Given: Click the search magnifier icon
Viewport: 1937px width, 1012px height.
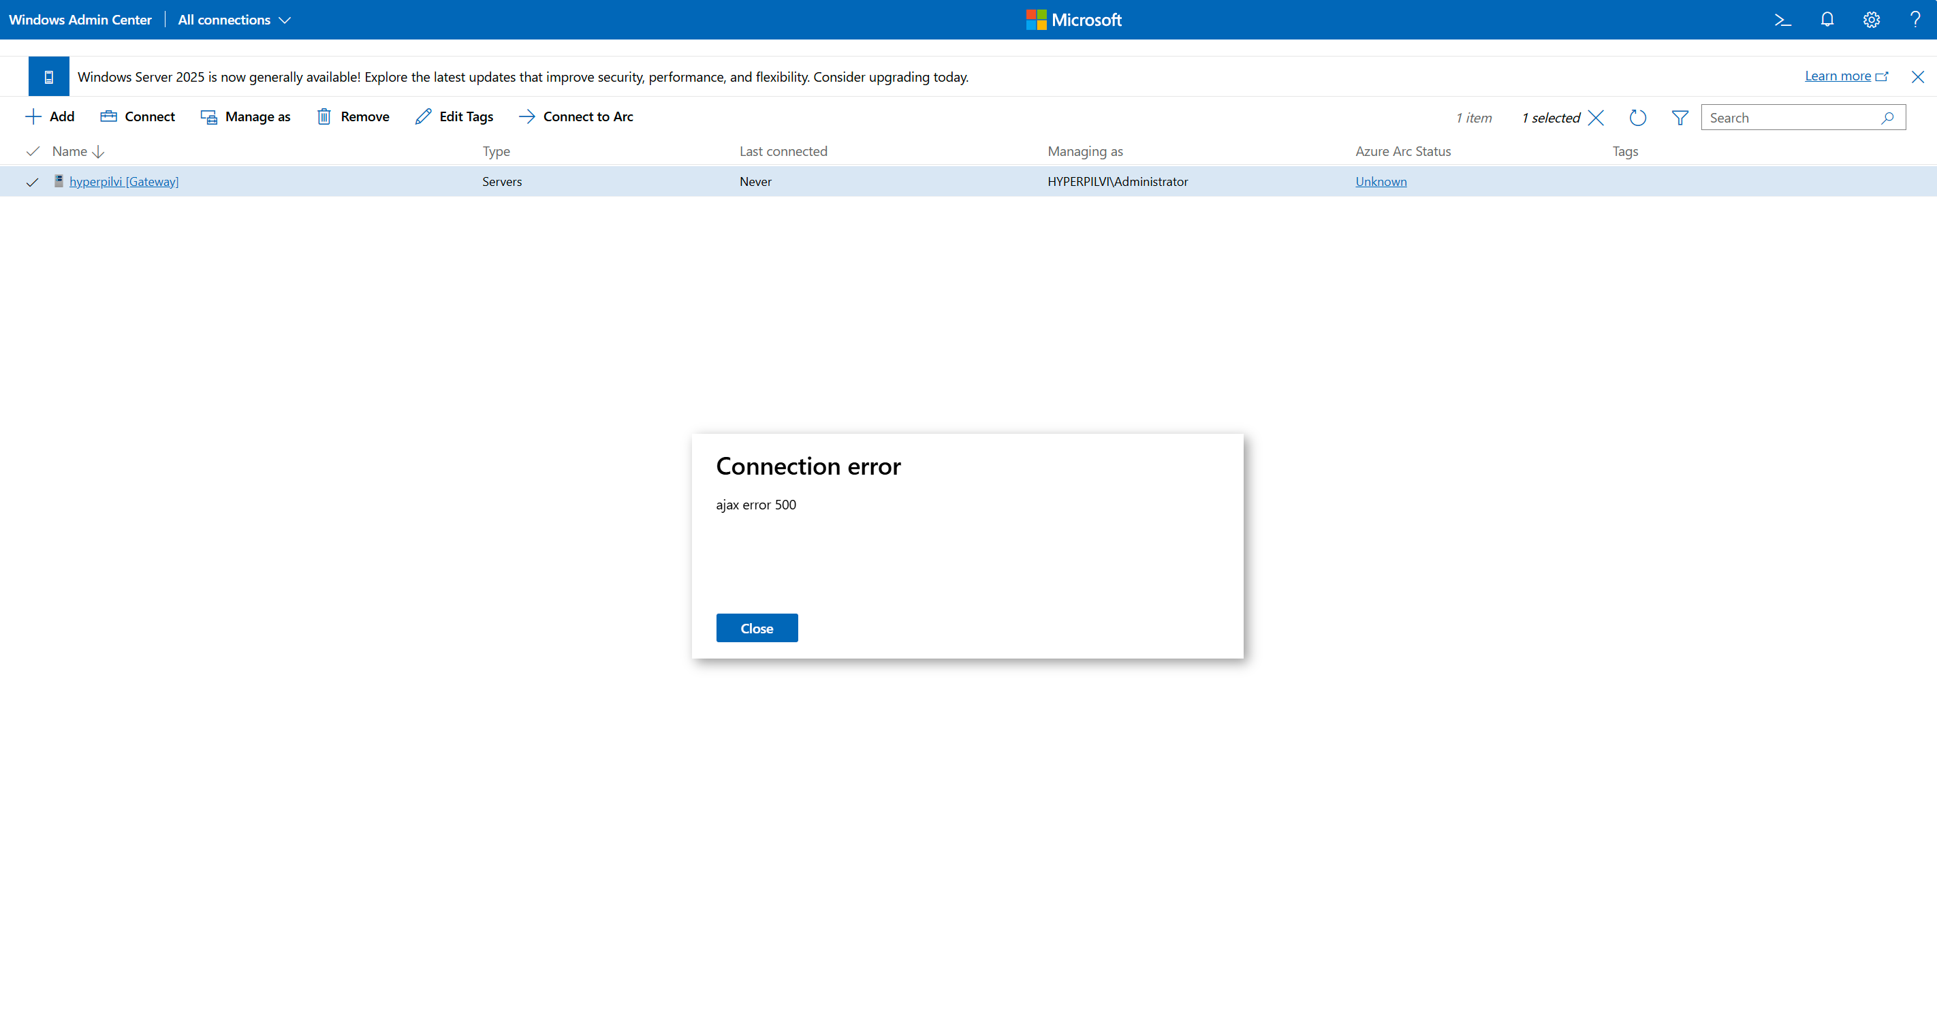Looking at the screenshot, I should (x=1887, y=118).
